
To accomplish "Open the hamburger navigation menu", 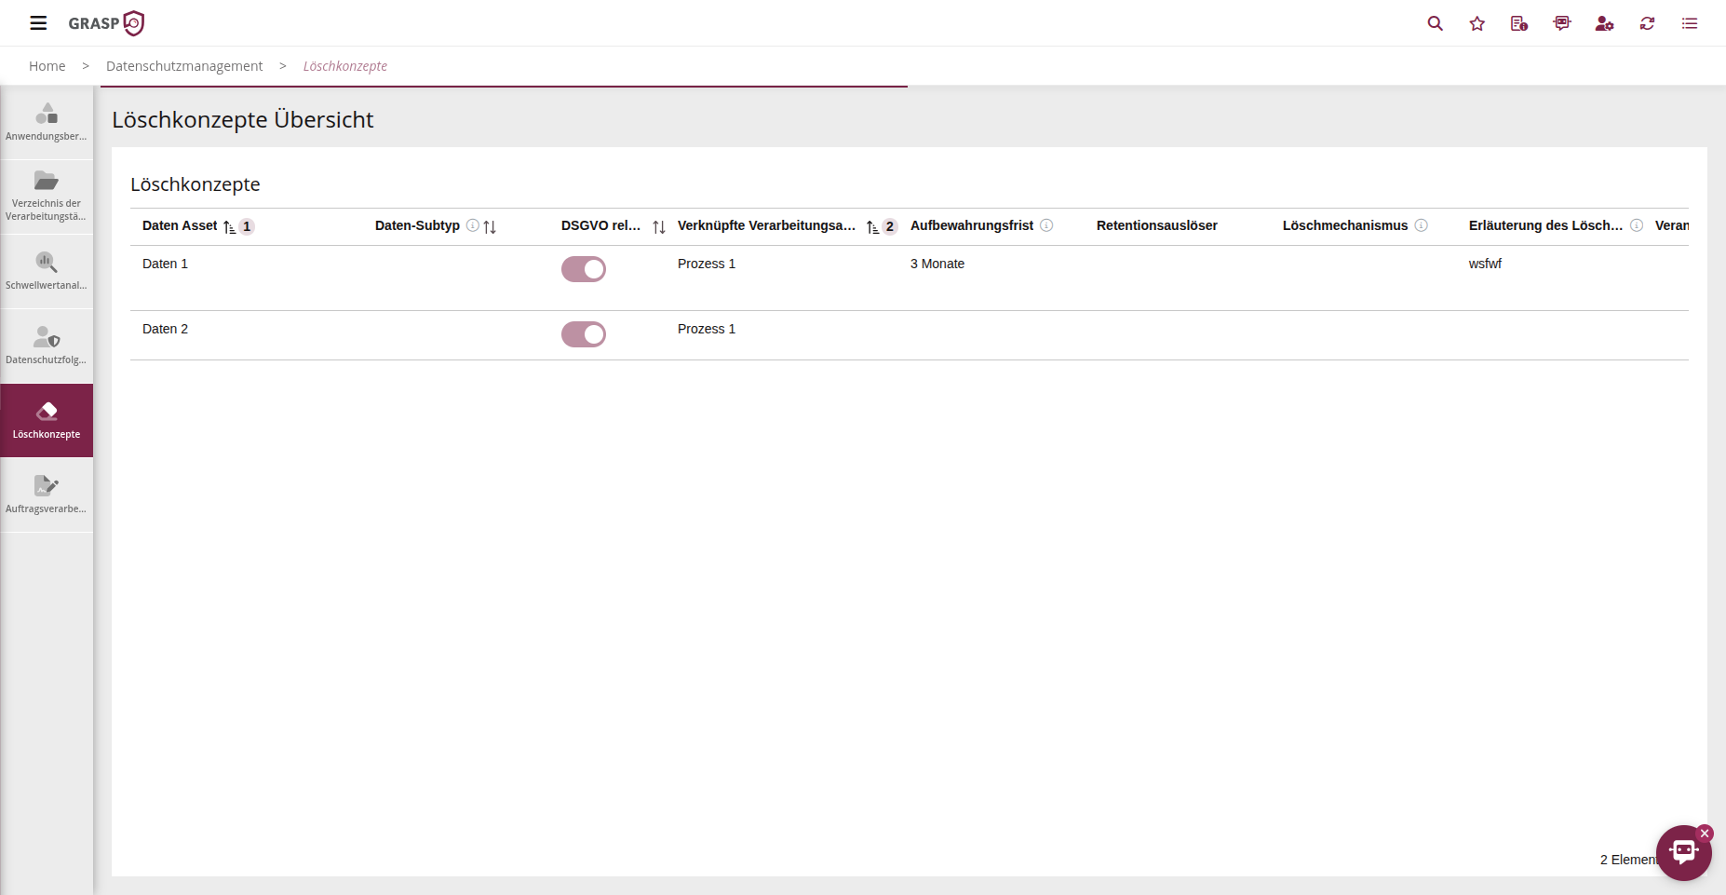I will (38, 23).
